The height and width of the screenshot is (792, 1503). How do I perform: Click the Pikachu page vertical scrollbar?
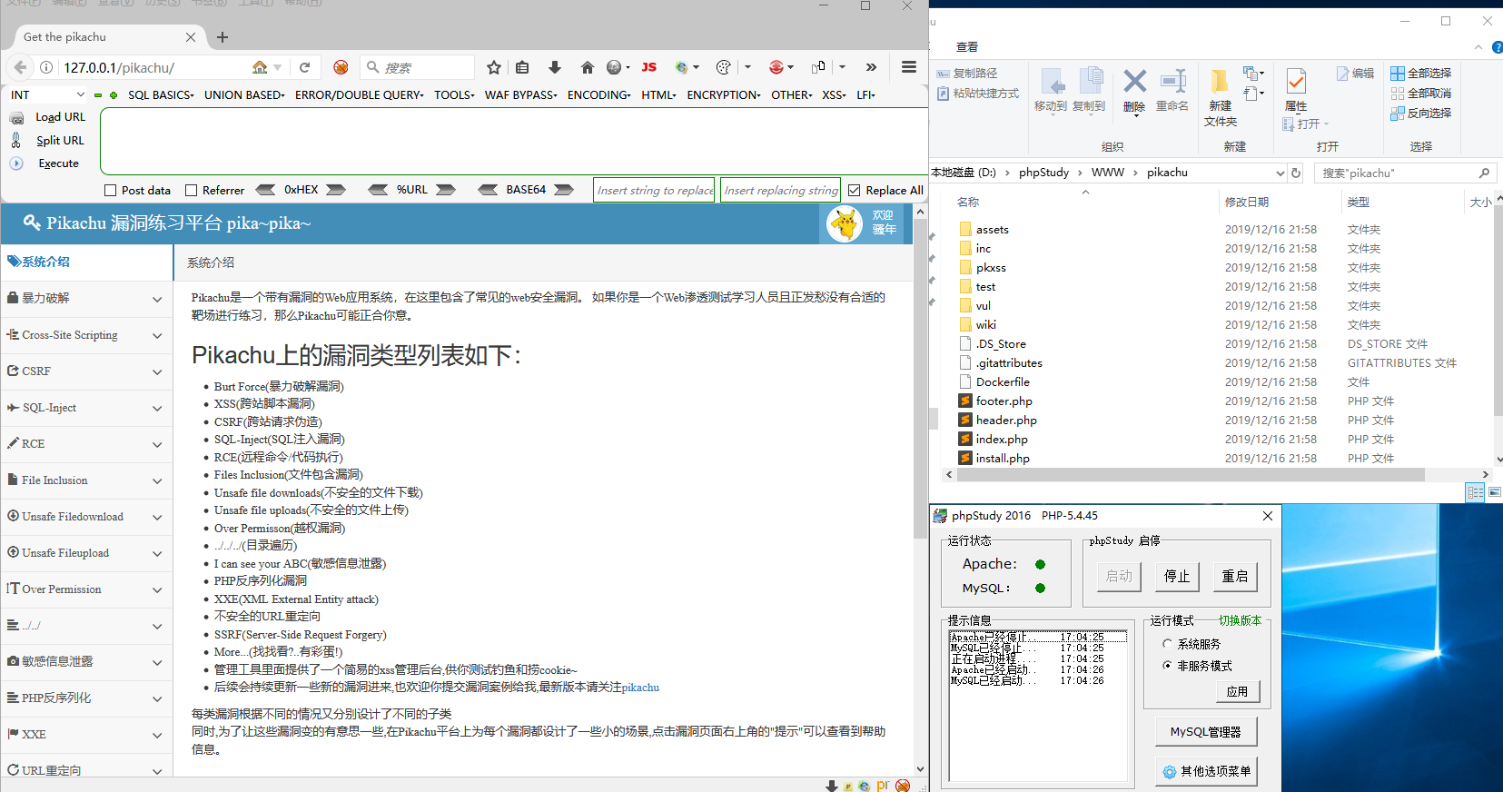(x=921, y=380)
